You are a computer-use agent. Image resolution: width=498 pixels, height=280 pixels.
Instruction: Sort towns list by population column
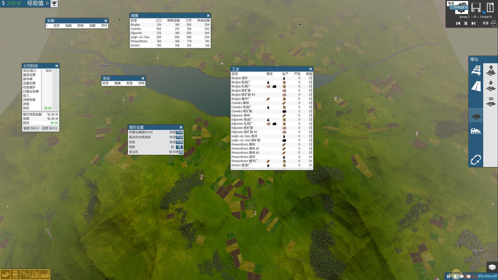[x=158, y=20]
